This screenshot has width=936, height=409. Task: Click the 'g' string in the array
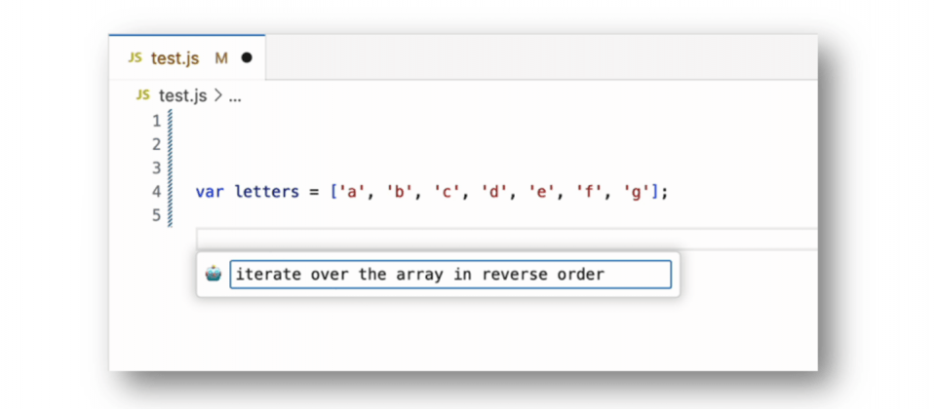click(x=640, y=192)
